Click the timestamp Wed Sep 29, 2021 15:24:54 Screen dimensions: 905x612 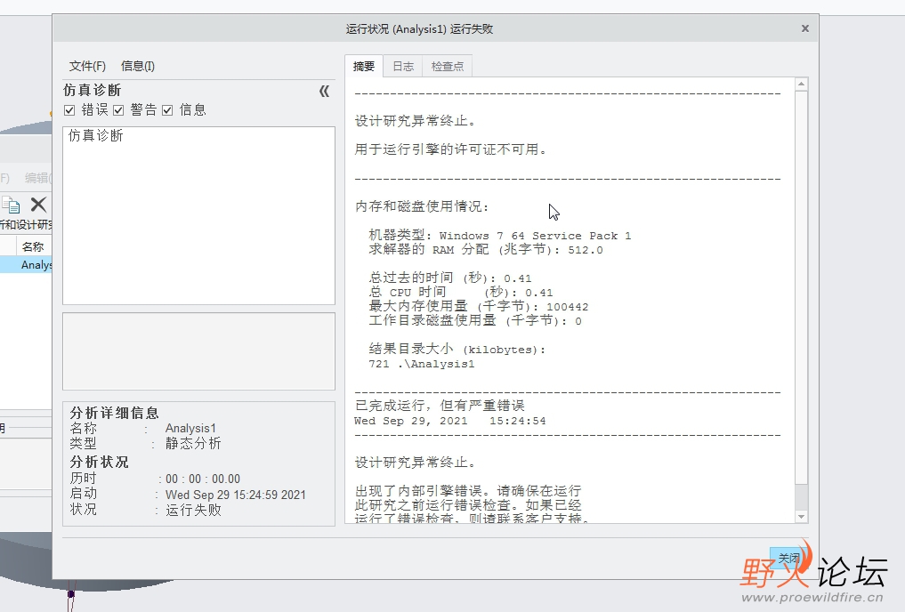[450, 421]
